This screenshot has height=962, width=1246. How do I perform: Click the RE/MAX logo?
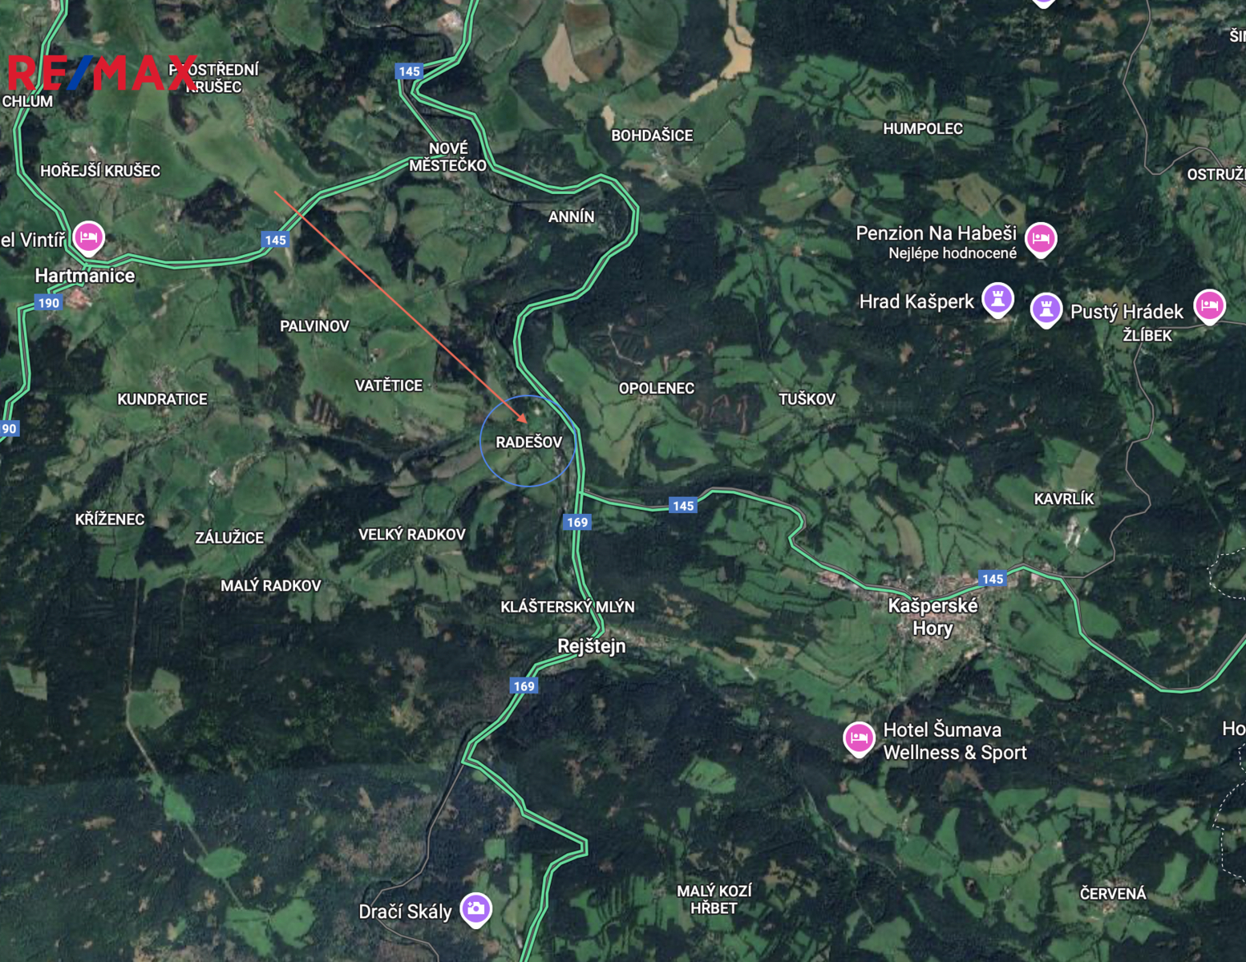click(102, 72)
